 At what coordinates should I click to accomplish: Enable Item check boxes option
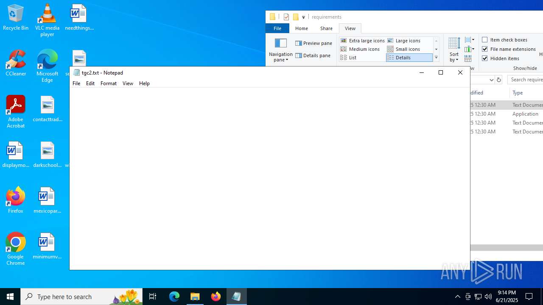point(504,40)
